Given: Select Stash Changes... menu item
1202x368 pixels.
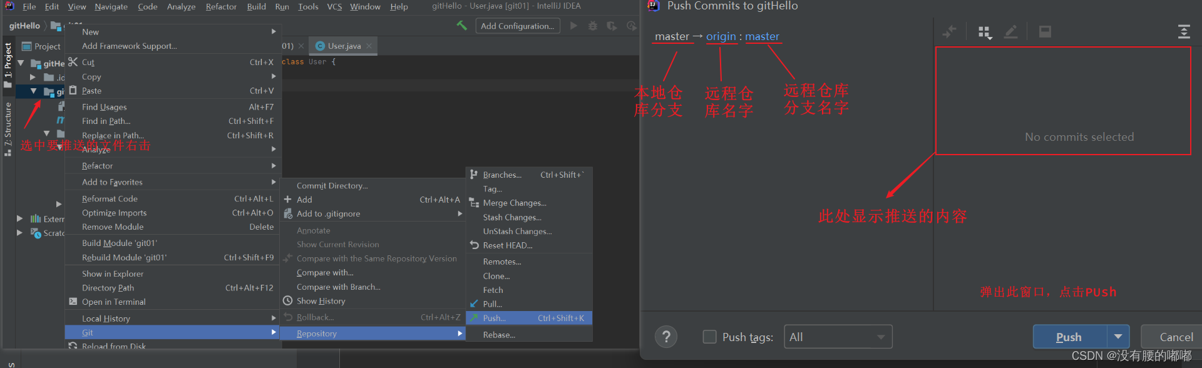Looking at the screenshot, I should click(529, 217).
